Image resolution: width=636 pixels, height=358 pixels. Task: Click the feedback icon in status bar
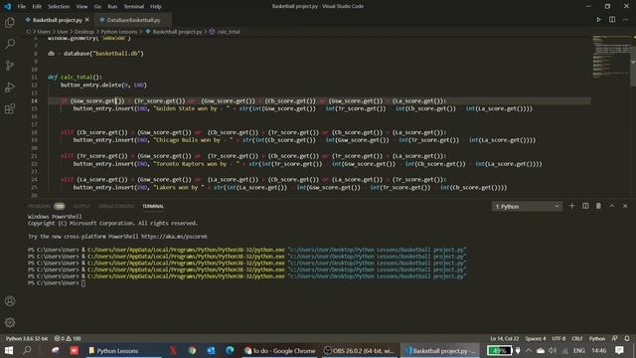pos(614,338)
